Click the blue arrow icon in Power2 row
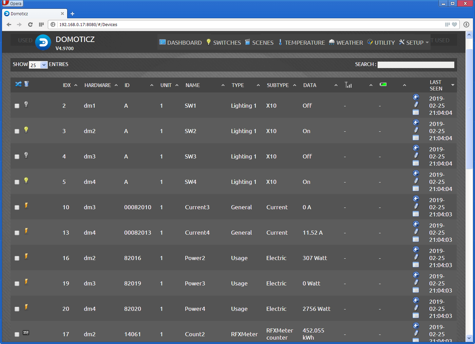This screenshot has width=475, height=344. 416,250
